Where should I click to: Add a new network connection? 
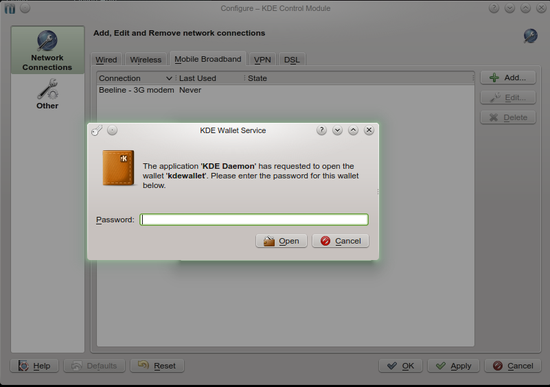pyautogui.click(x=508, y=78)
